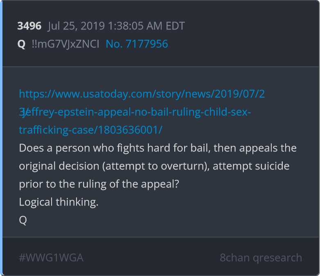Viewport: 320px width, 276px height.
Task: Click the post number 3496
Action: click(x=29, y=26)
